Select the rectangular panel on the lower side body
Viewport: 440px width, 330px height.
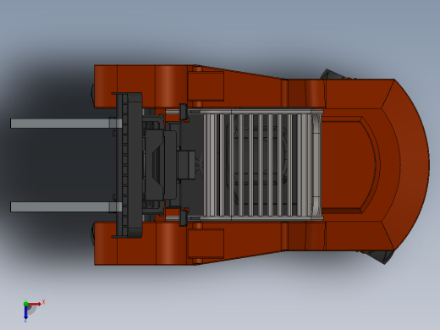(206, 244)
